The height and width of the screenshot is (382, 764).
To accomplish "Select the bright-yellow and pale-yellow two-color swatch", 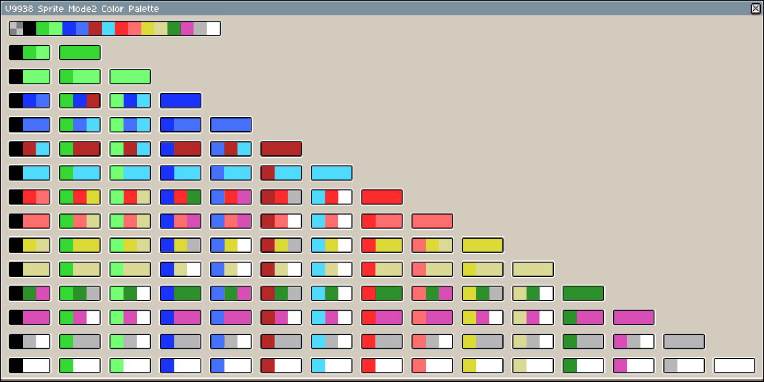I will tap(482, 270).
